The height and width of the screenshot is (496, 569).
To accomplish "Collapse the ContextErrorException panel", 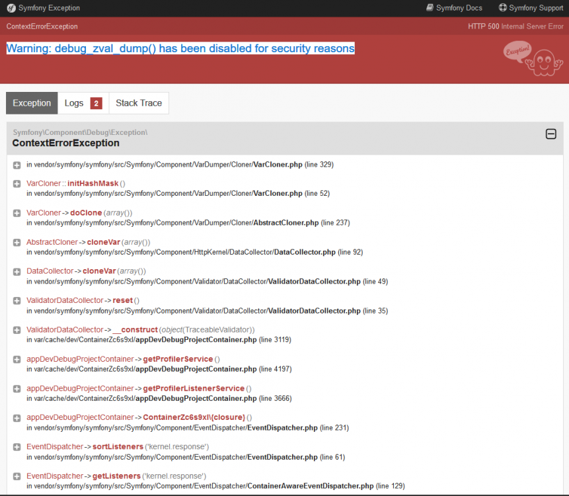I will pos(550,134).
